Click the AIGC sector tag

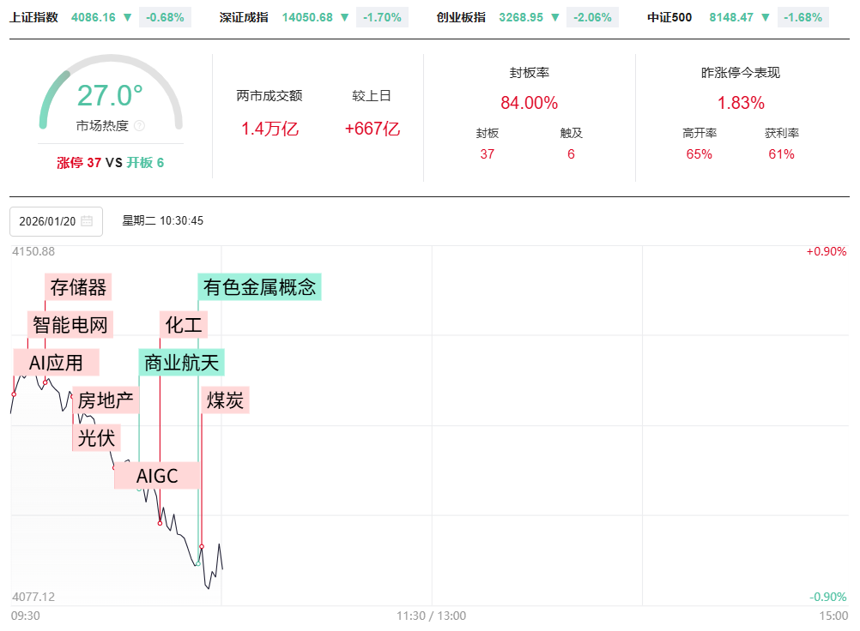pyautogui.click(x=157, y=476)
